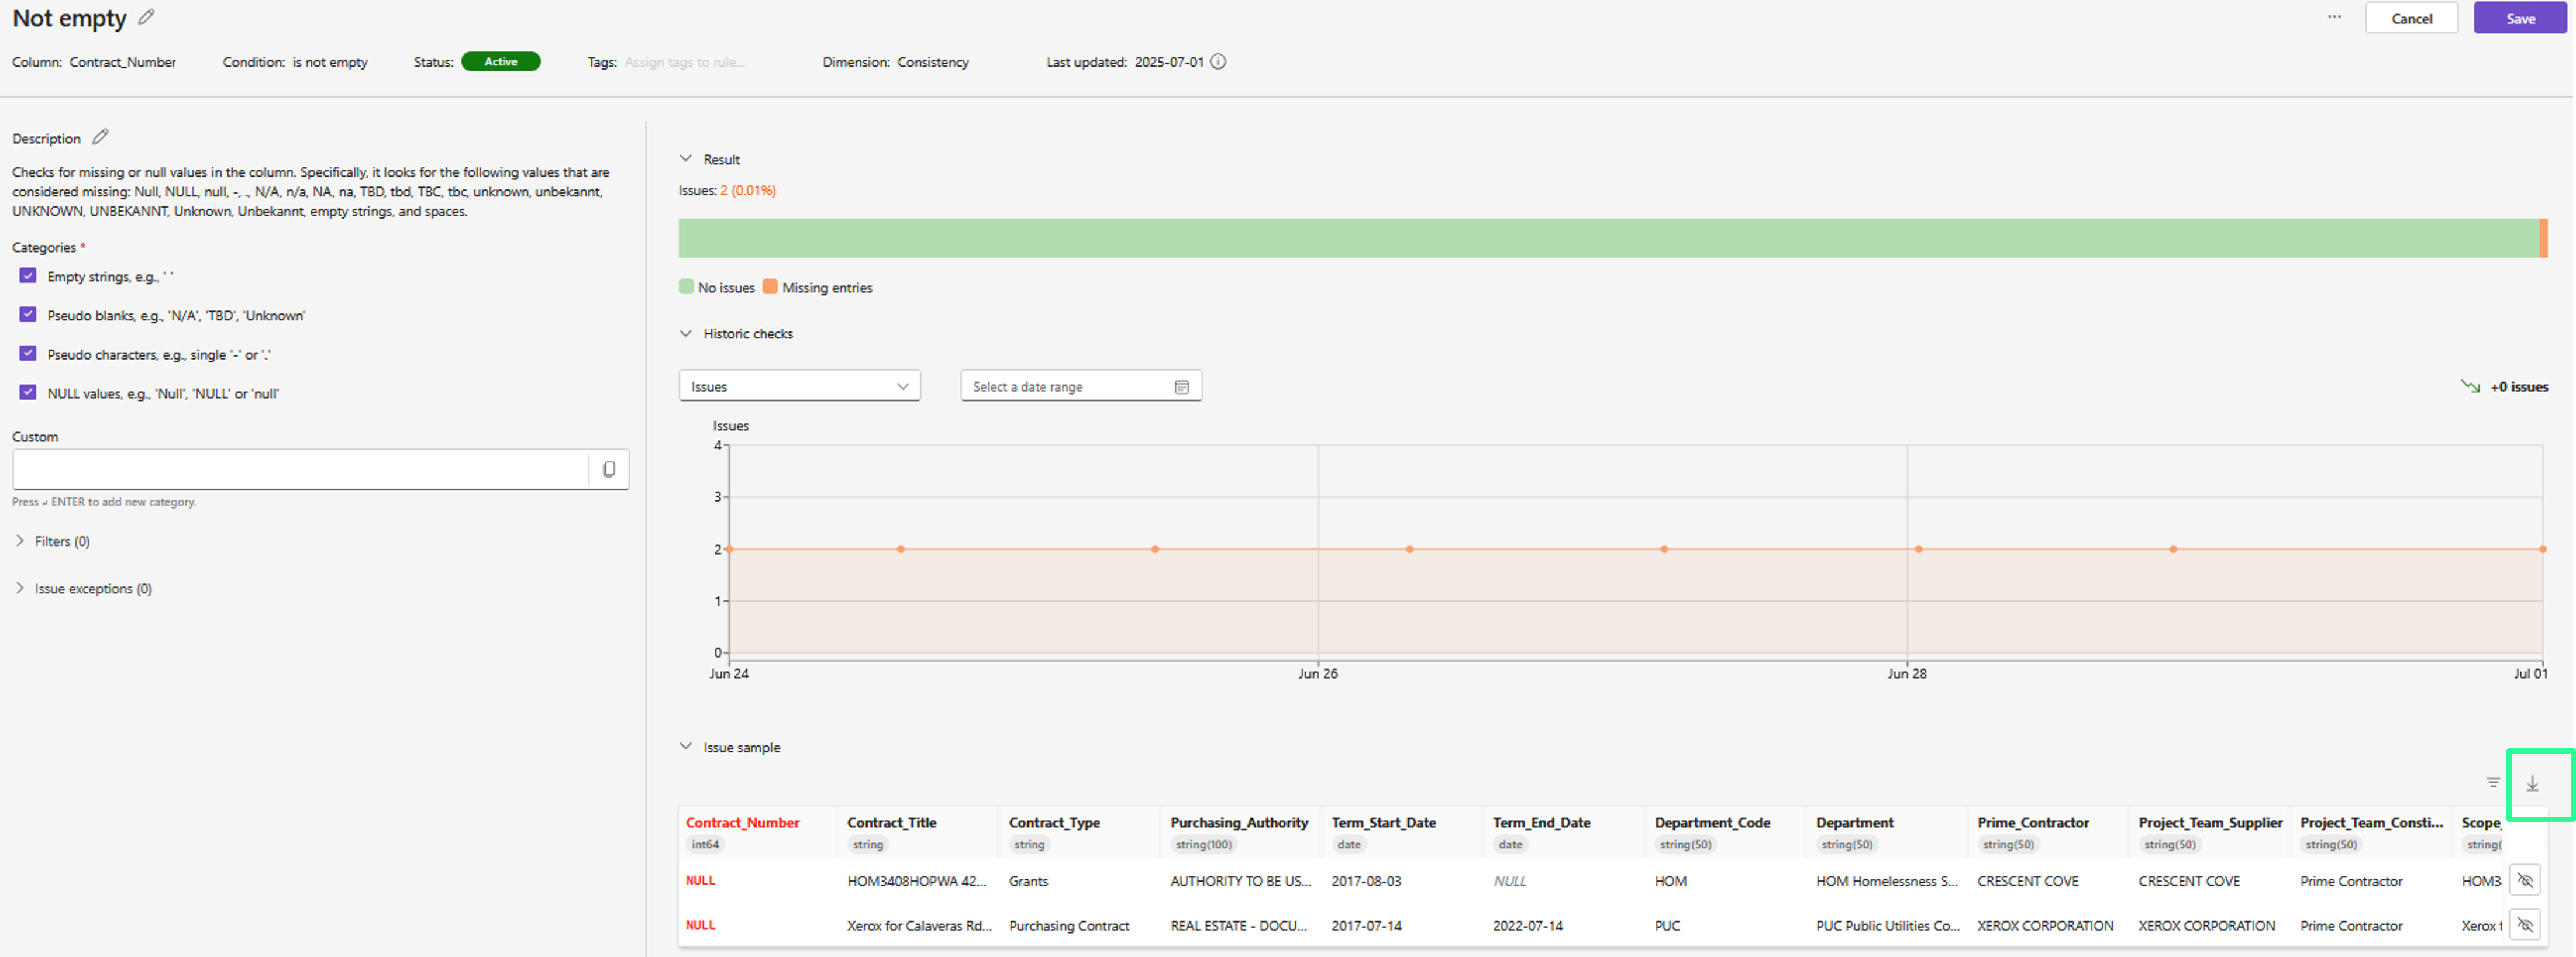Click the info icon beside Last updated

click(1218, 62)
